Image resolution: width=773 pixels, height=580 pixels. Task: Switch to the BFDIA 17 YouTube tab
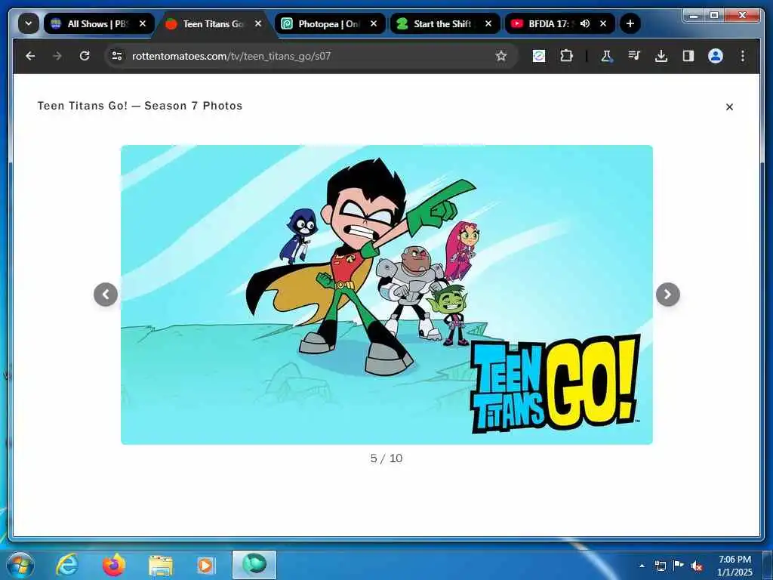[x=559, y=23]
